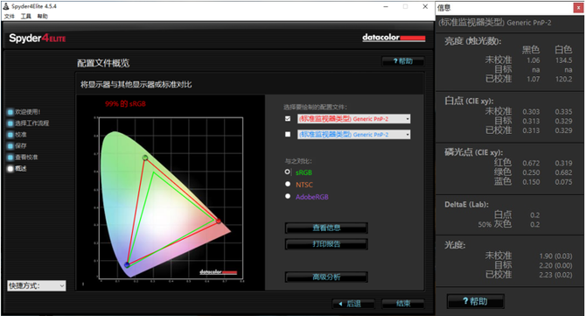Click the 结束 finish button

(403, 304)
